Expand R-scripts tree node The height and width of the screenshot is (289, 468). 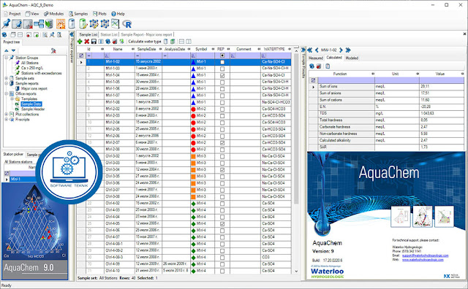pyautogui.click(x=7, y=119)
